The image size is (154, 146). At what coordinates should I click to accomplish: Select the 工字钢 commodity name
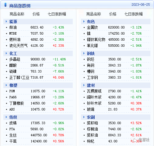[92, 77]
